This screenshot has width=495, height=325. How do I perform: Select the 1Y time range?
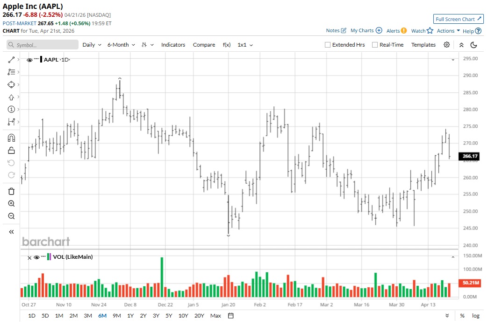coord(130,316)
